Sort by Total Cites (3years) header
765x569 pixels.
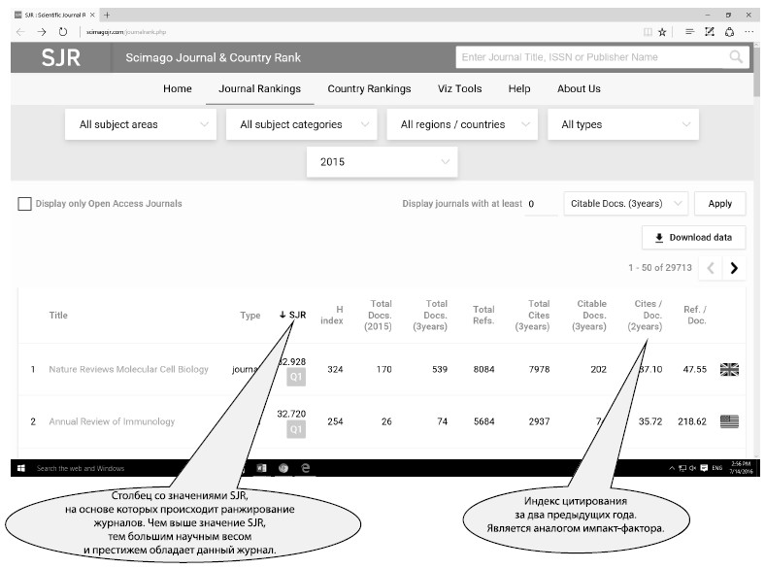click(532, 316)
